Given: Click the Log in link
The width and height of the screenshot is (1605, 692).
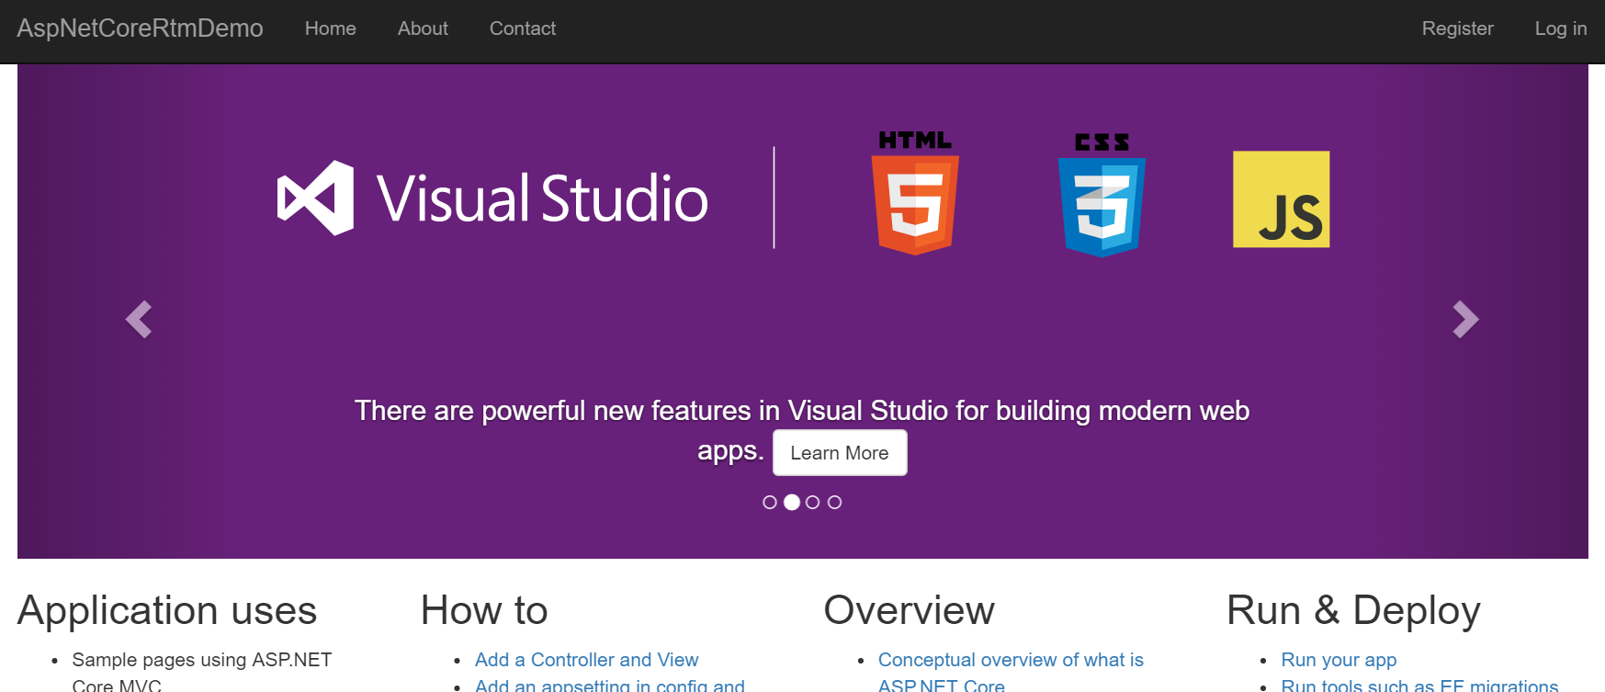Looking at the screenshot, I should click(x=1560, y=28).
